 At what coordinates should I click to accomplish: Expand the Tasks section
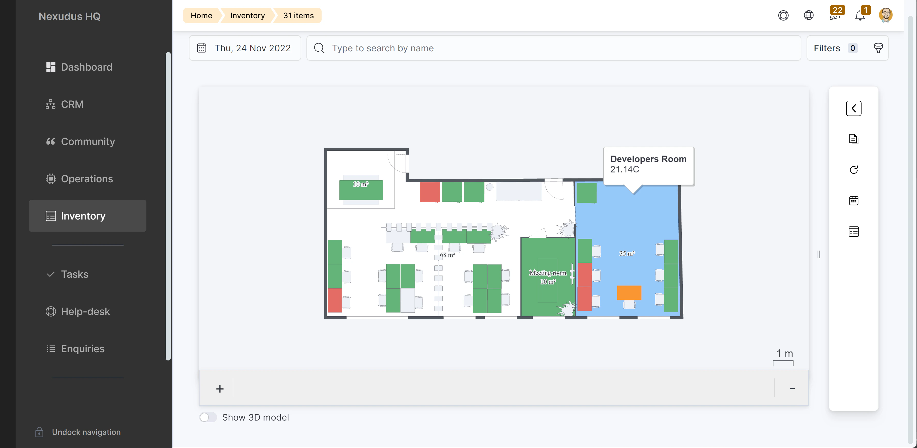[x=75, y=274]
